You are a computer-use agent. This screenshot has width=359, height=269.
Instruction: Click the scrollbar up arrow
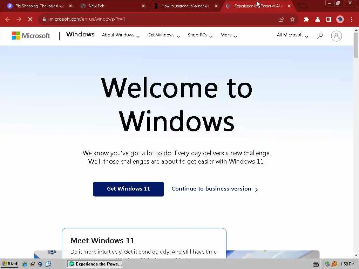pos(356,30)
